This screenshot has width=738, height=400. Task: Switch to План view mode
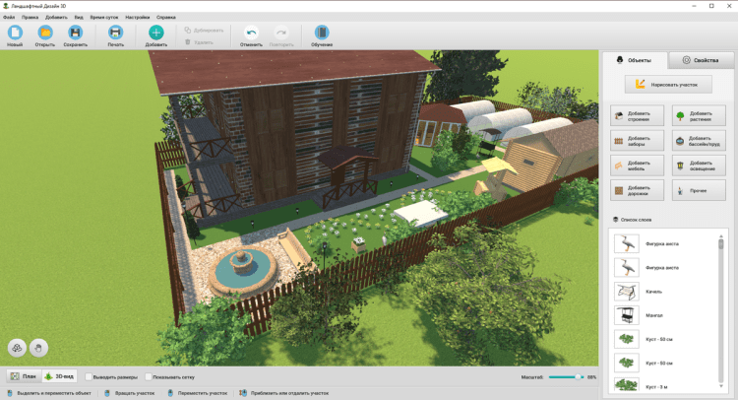tap(23, 376)
